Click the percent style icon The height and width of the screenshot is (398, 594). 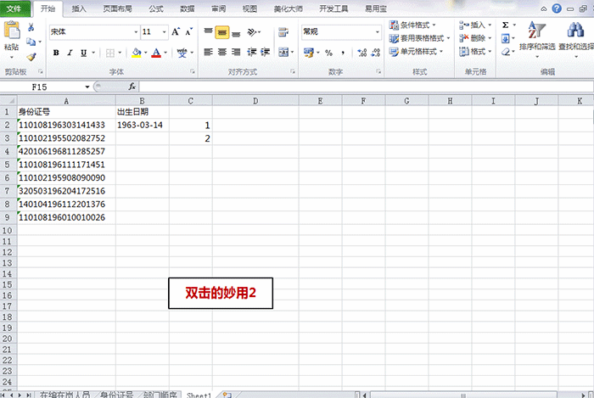(x=328, y=53)
